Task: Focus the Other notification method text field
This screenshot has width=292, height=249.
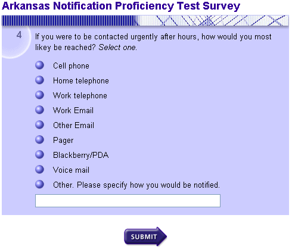Action: pos(128,201)
